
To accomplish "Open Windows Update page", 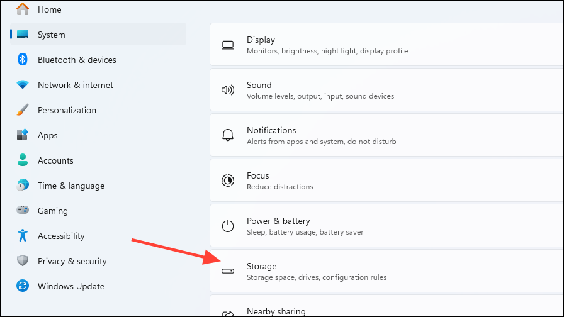I will tap(98, 286).
